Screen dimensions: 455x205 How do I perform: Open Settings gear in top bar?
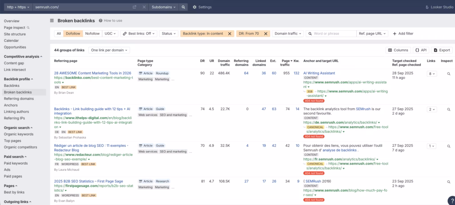(x=202, y=7)
